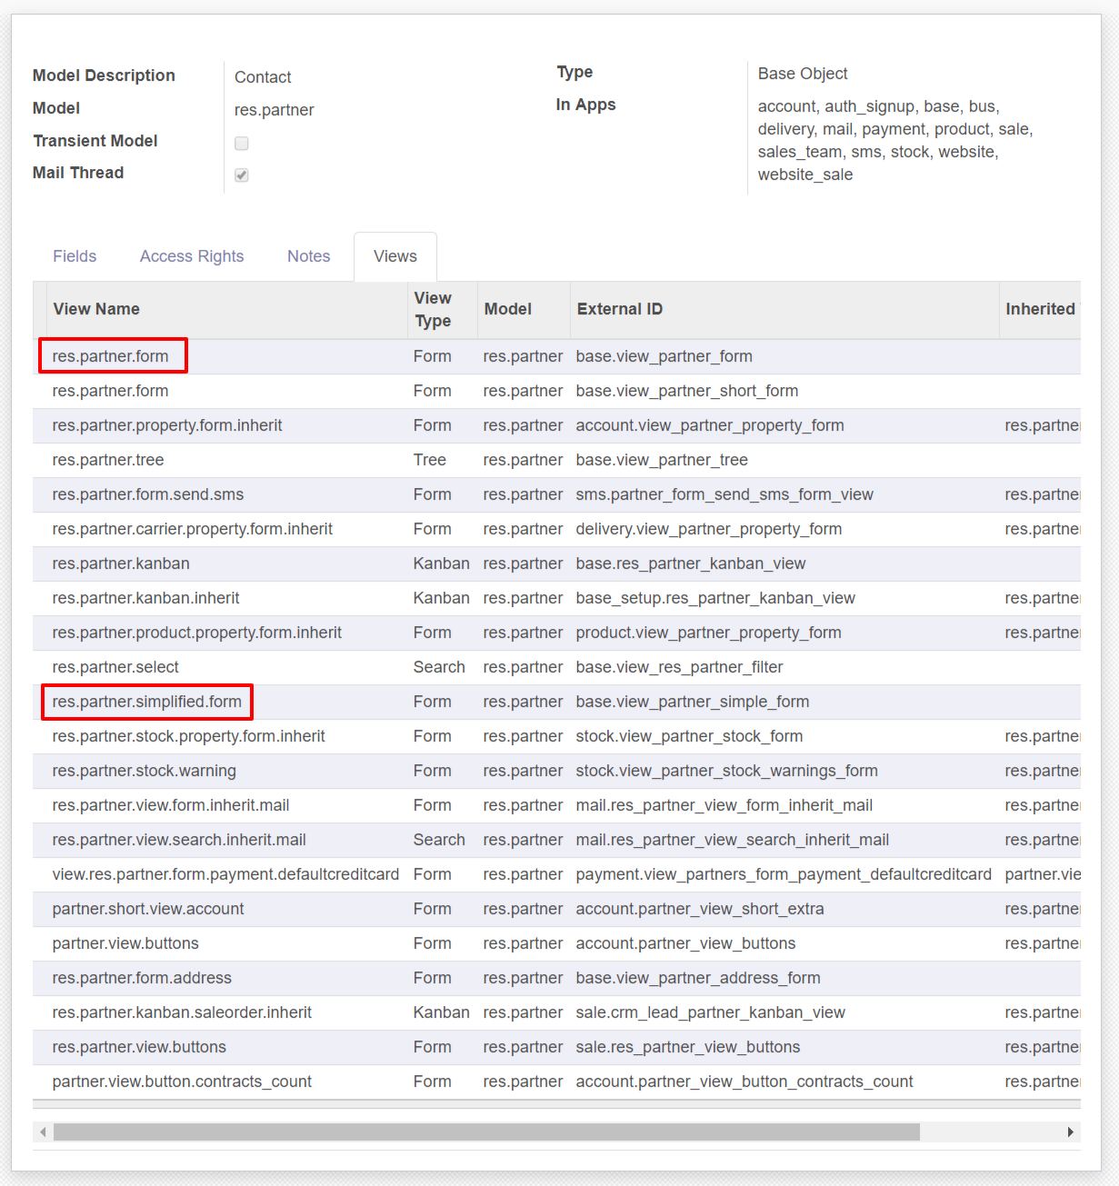Click the sale.crm_lead_partner_kanban_view external ID
Image resolution: width=1119 pixels, height=1186 pixels.
click(x=710, y=1012)
